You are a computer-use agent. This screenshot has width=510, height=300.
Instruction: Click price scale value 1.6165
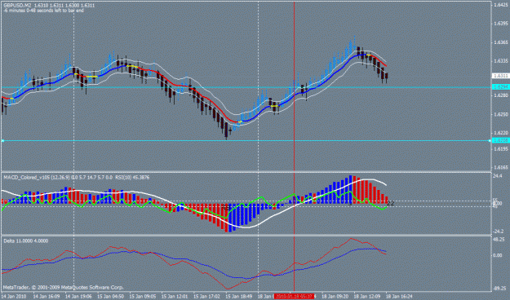(x=501, y=167)
